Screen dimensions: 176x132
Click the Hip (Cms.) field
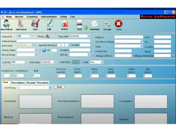click(x=148, y=76)
